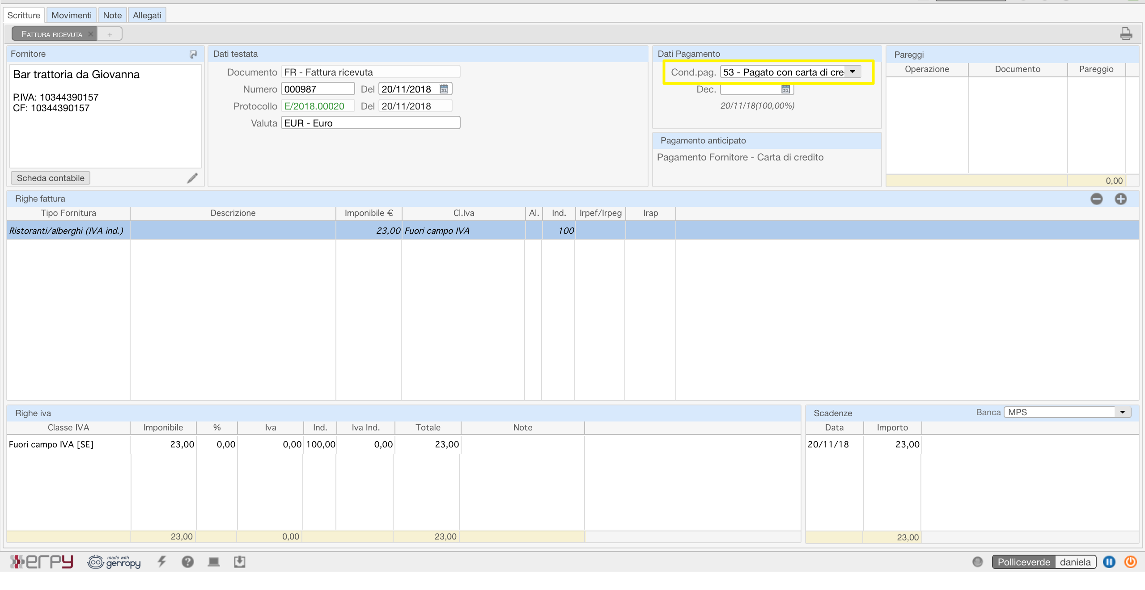The width and height of the screenshot is (1145, 590).
Task: Click the gray status circle indicator
Action: click(978, 561)
